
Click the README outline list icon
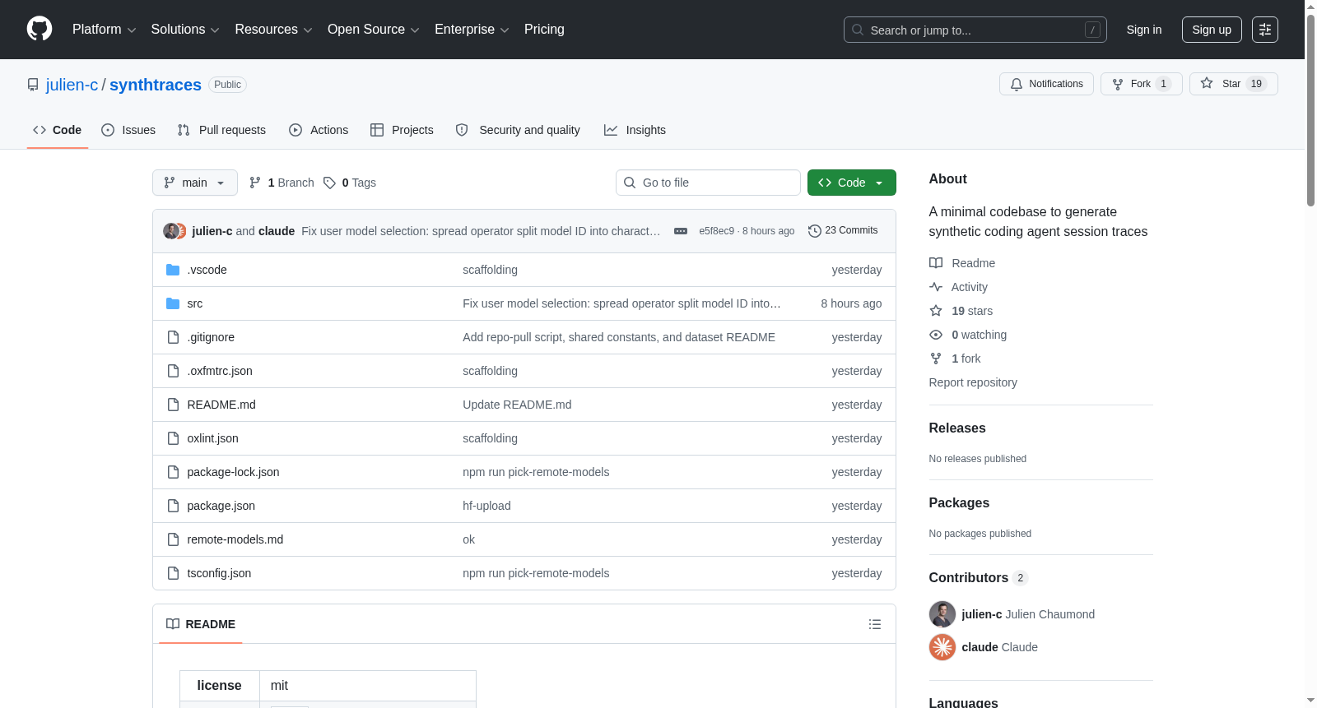[875, 624]
